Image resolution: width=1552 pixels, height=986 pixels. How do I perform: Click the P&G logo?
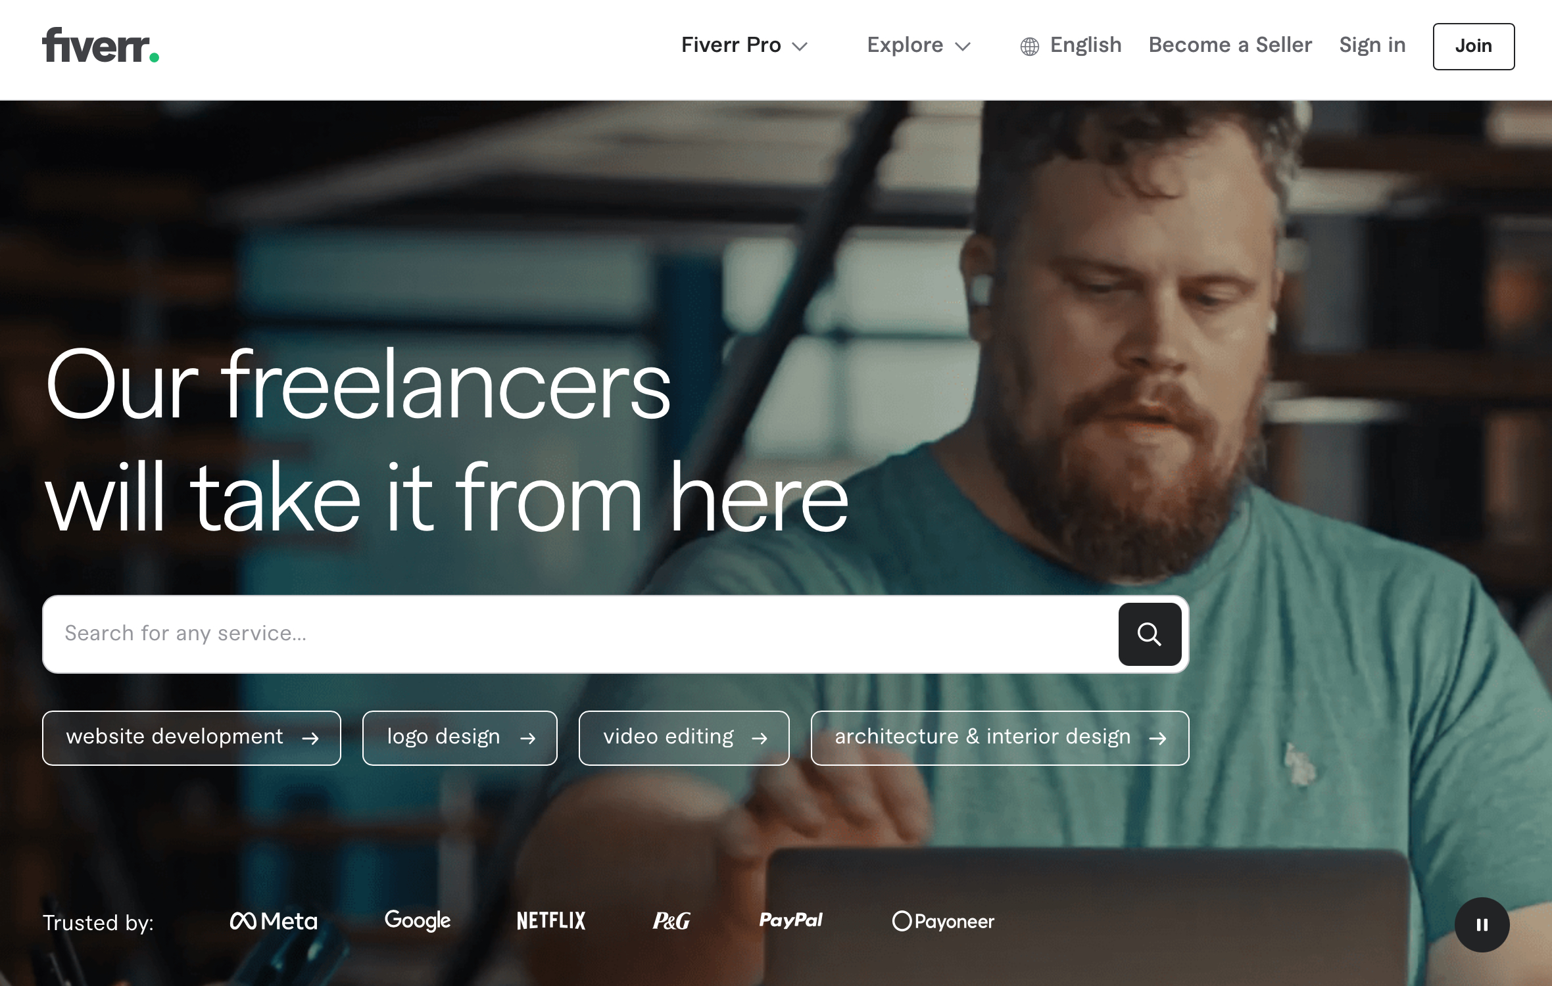[x=671, y=921]
